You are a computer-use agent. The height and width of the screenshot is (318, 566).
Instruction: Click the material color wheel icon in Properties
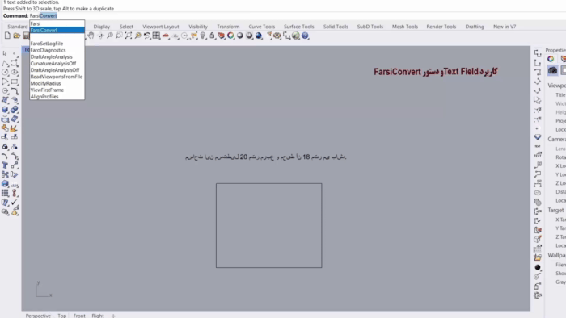pos(551,59)
